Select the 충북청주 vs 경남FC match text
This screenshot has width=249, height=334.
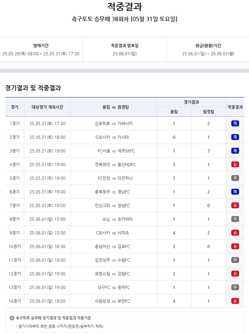point(112,192)
